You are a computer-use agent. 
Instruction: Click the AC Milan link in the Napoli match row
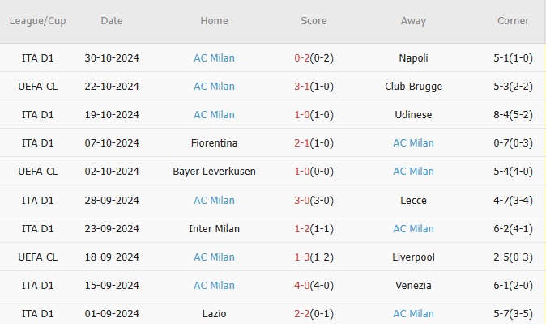pos(214,58)
